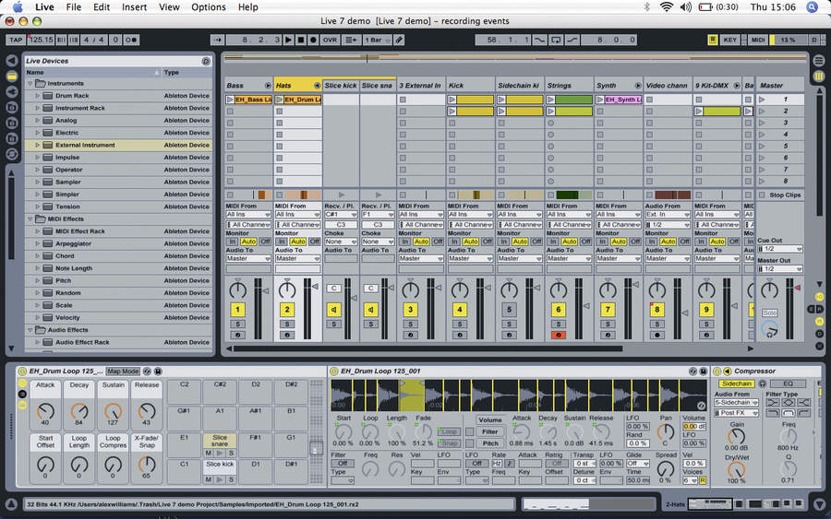Toggle the Key map mode switch
831x519 pixels.
click(729, 40)
